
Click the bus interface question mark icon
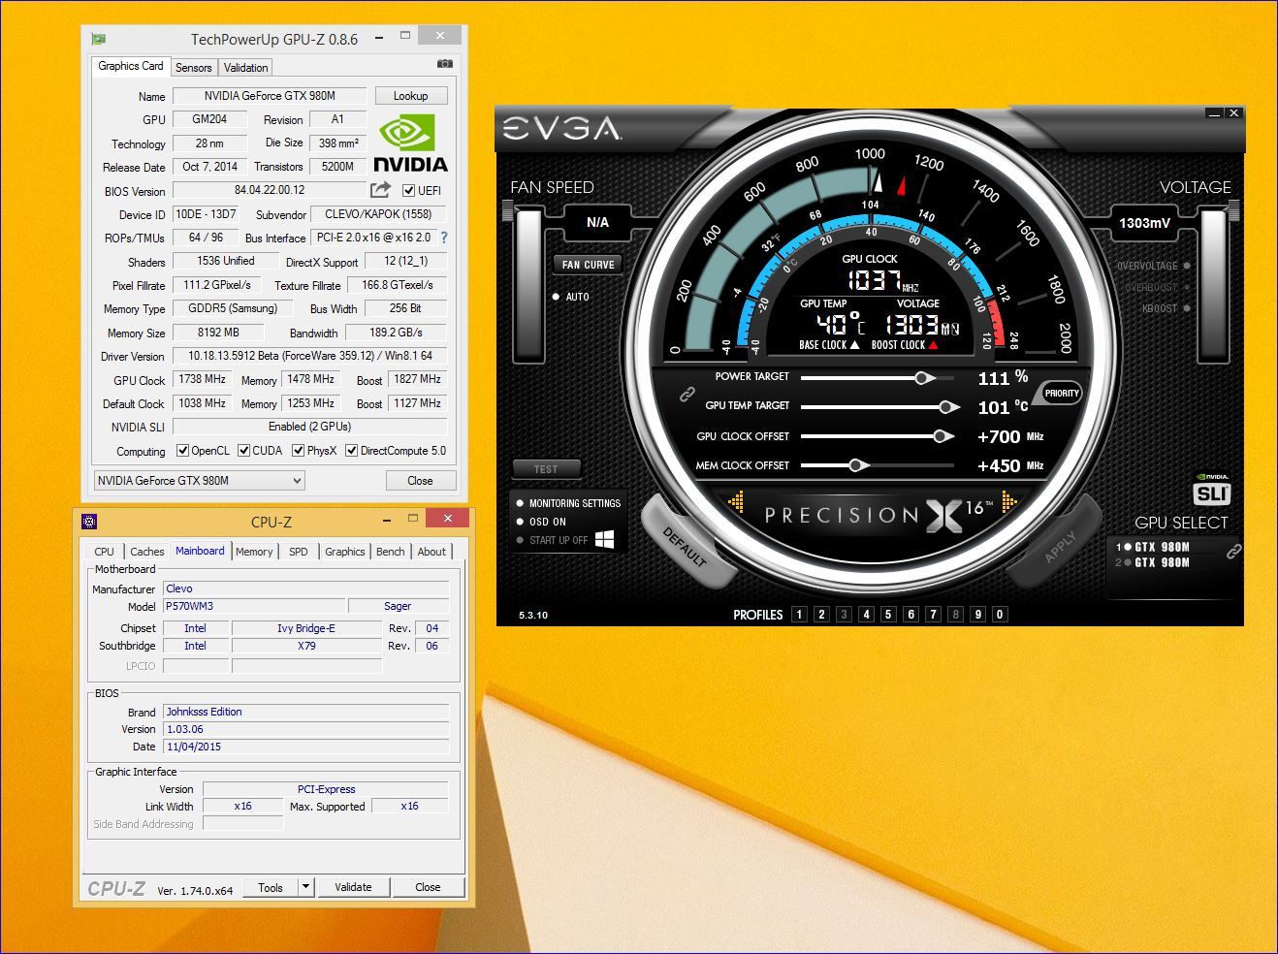click(x=444, y=238)
